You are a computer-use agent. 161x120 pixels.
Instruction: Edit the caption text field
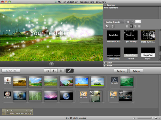(131, 13)
